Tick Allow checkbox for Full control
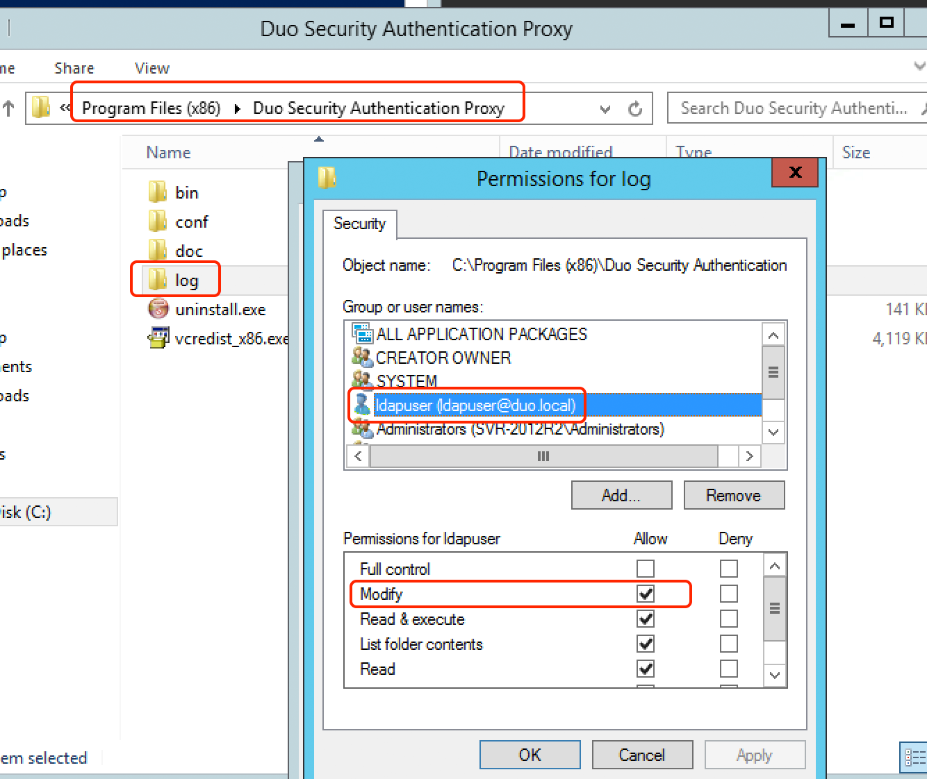The image size is (927, 779). coord(646,569)
